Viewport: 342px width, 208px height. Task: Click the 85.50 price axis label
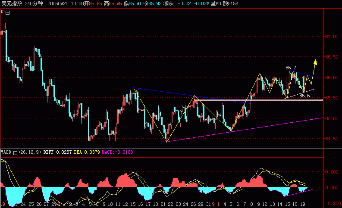click(332, 98)
